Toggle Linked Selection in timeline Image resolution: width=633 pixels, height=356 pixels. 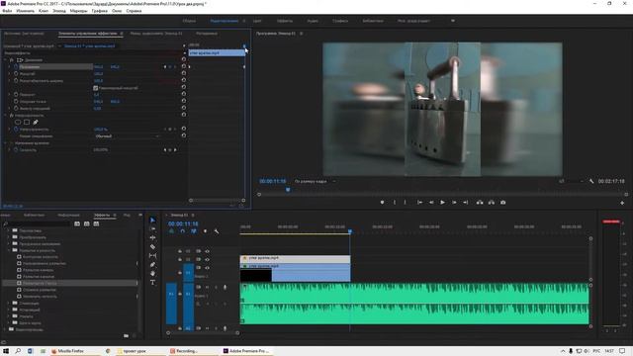pyautogui.click(x=194, y=231)
